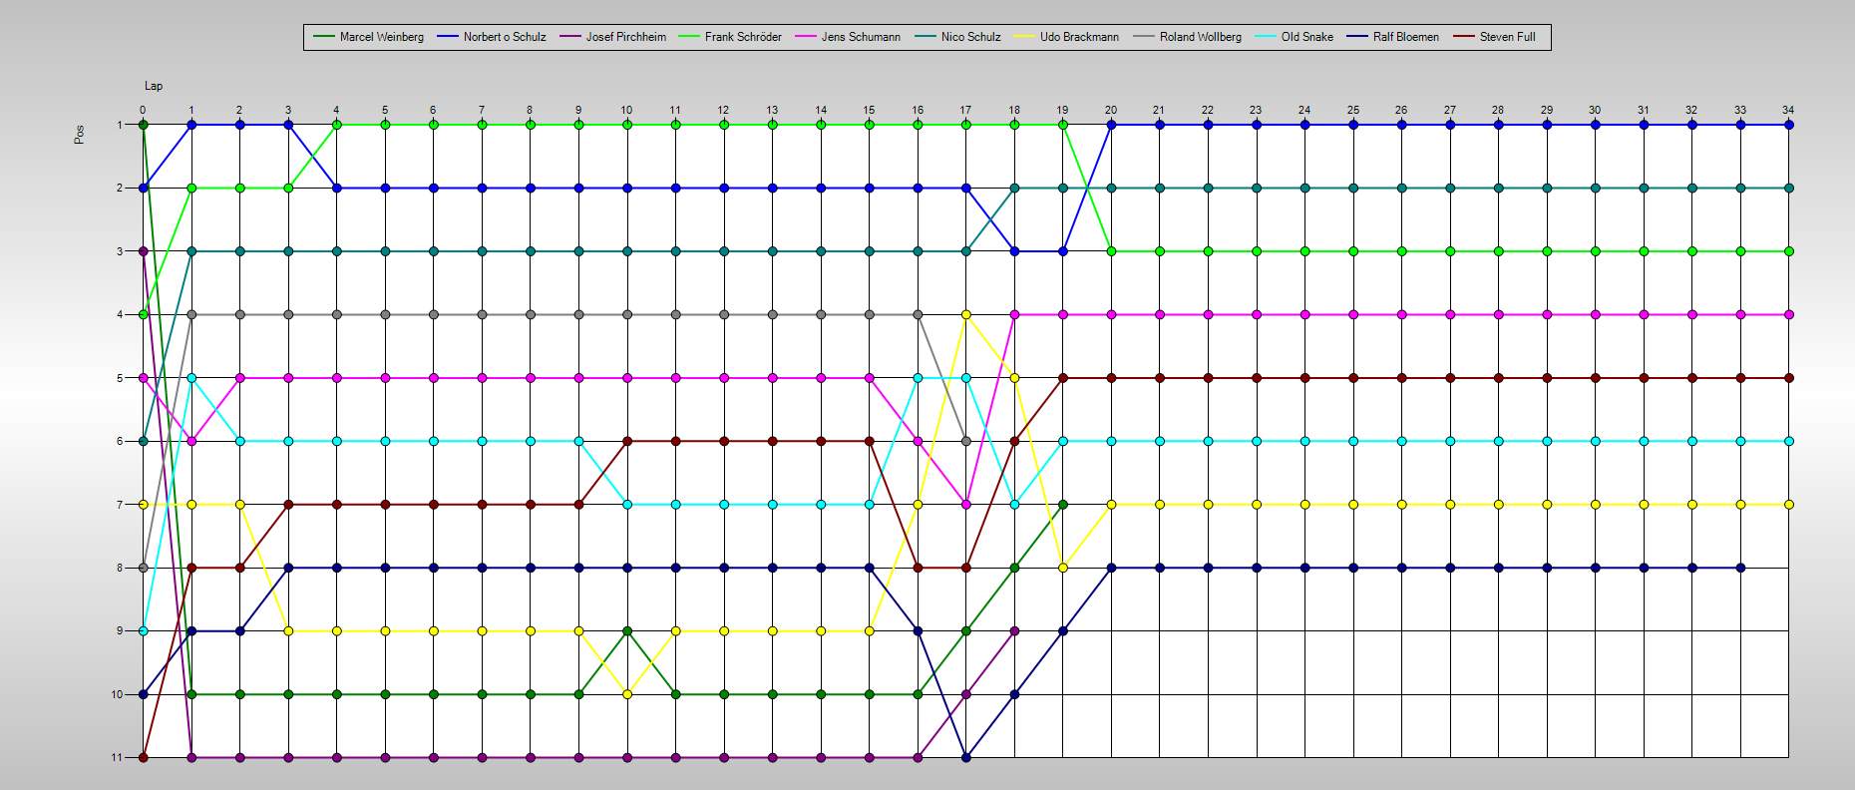Select Steven Full point at lap 19, position 5
The width and height of the screenshot is (1855, 790).
pos(1063,378)
